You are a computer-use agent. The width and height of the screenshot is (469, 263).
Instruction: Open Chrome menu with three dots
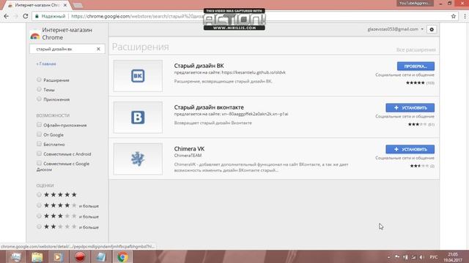point(465,16)
